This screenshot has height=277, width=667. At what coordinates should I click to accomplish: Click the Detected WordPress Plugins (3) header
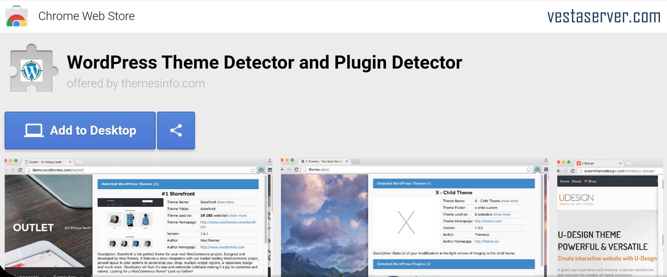coord(454,264)
